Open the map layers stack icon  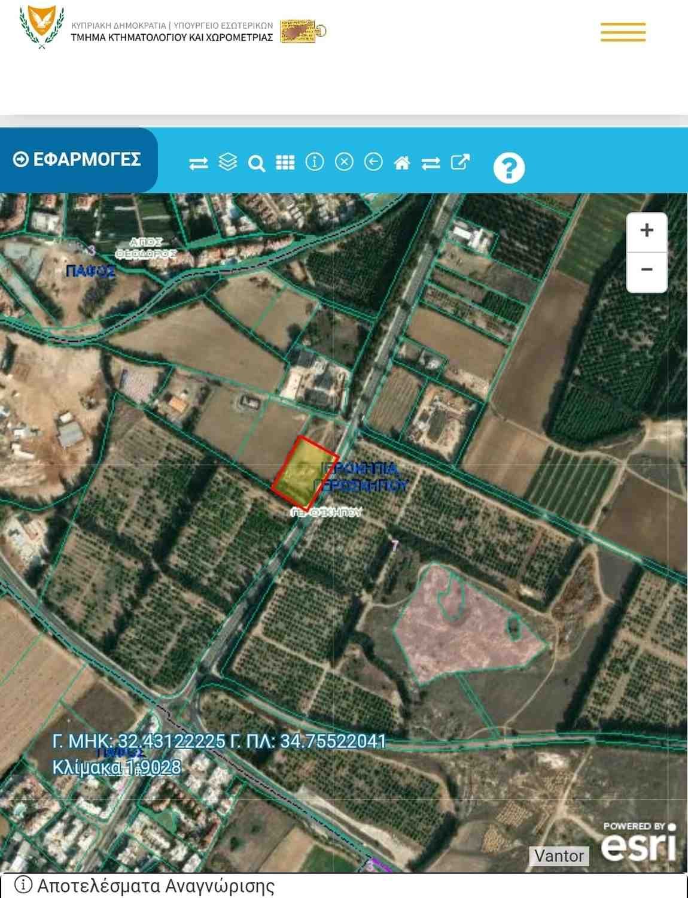point(228,162)
